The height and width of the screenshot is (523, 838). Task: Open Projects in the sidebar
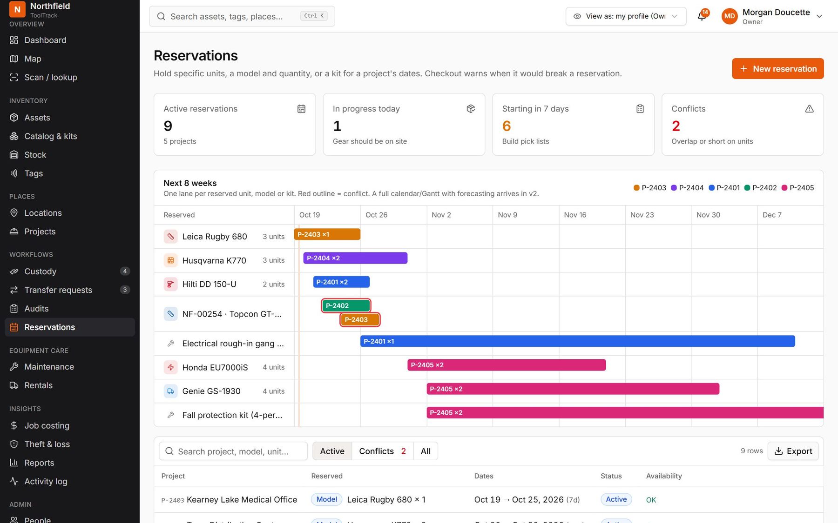70,232
